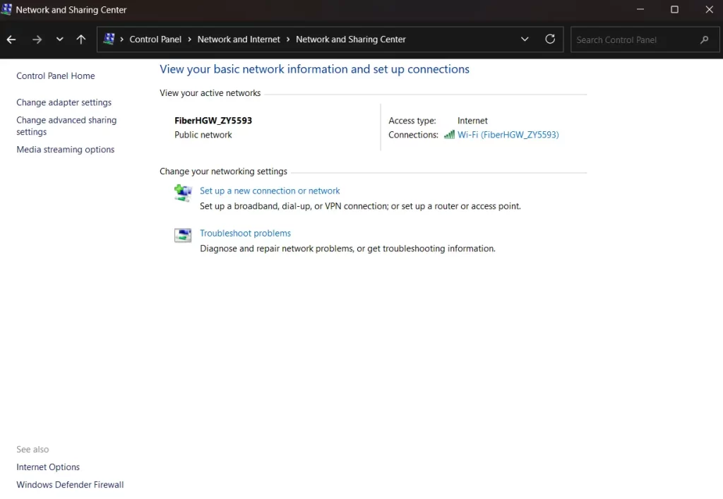Click the Back navigation arrow
This screenshot has height=499, width=723.
click(x=11, y=39)
